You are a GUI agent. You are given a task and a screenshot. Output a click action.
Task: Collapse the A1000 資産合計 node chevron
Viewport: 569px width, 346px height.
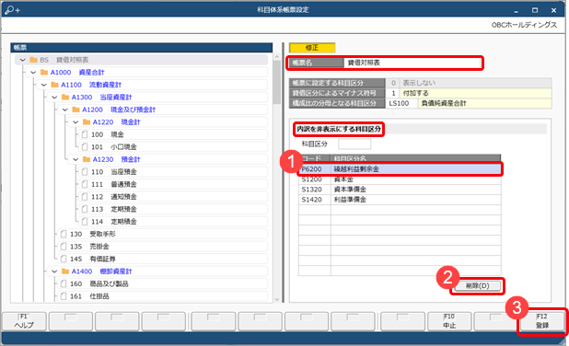[33, 73]
